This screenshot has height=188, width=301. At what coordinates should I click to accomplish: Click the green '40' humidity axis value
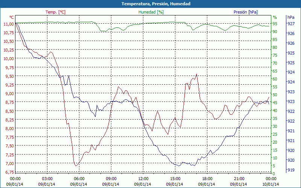click(275, 111)
